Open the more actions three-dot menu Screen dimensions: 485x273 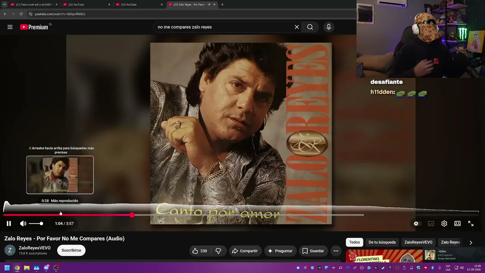click(336, 251)
